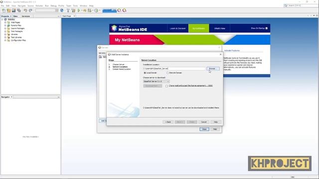Select the My NetBeans tab
319x179 pixels.
pos(198,28)
